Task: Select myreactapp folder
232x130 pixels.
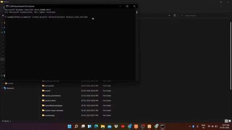Action: 50,116
